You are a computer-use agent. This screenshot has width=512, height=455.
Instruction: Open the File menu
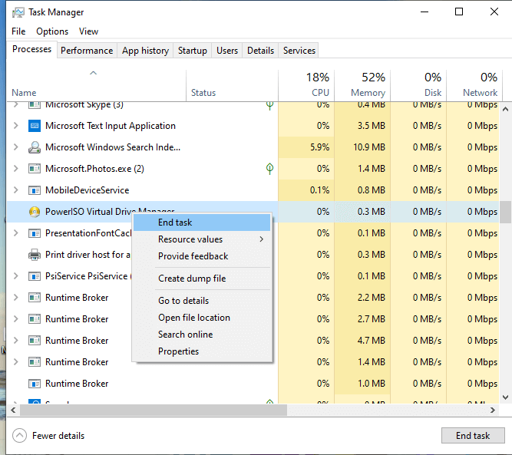click(18, 31)
